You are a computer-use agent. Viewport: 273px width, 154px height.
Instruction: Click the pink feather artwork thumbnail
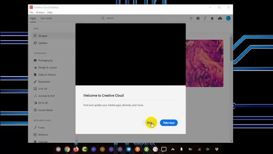tap(205, 63)
